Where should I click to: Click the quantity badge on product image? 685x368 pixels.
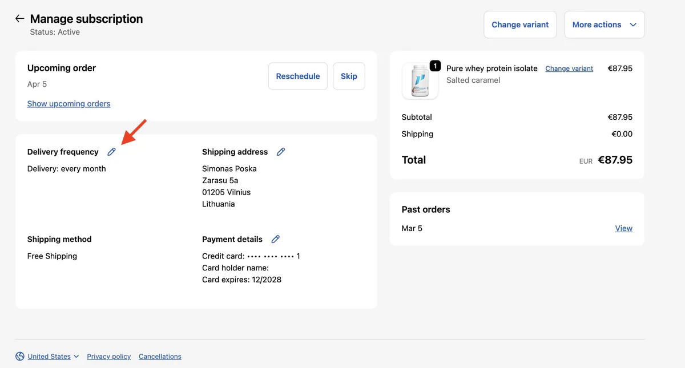(435, 66)
